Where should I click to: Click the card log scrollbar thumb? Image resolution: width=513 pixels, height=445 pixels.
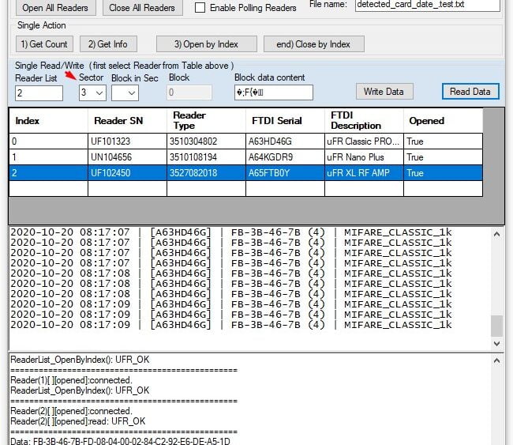[x=496, y=326]
